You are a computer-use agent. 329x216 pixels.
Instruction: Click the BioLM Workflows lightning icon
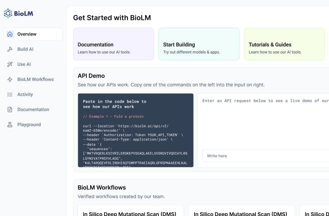[10, 79]
